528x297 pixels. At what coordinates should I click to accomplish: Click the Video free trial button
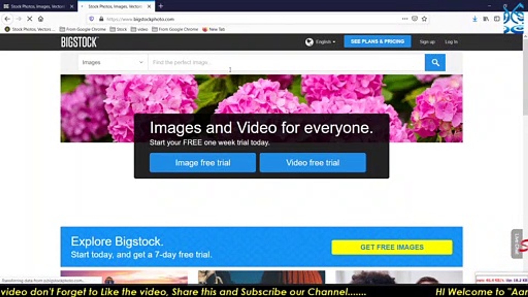tap(313, 163)
